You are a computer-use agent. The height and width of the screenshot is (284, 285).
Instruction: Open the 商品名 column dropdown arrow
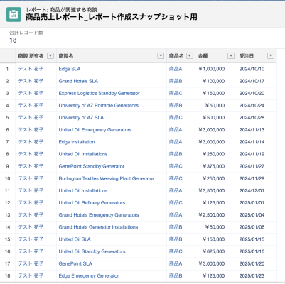pos(190,56)
